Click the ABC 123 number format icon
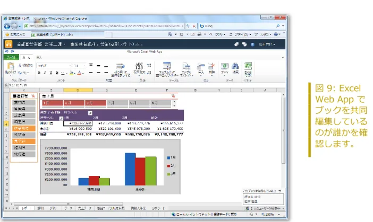Screen dimensions: 373x222 (139, 66)
